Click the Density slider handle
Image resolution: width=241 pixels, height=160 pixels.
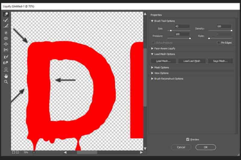coord(231,31)
